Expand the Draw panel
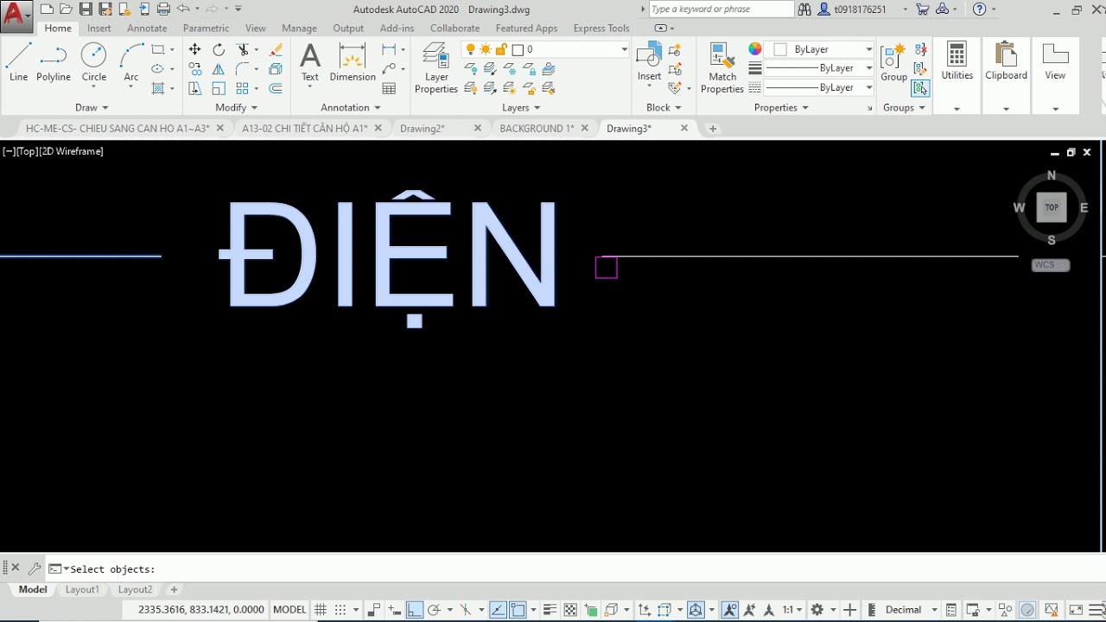The width and height of the screenshot is (1106, 622). (92, 107)
